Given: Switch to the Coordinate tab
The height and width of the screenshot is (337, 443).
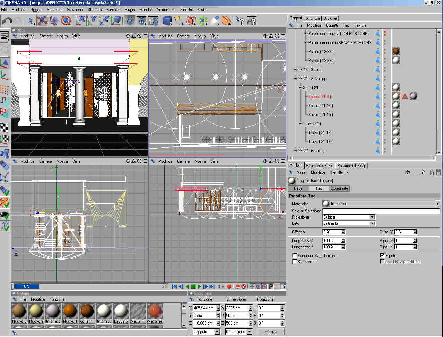Looking at the screenshot, I should tap(339, 188).
